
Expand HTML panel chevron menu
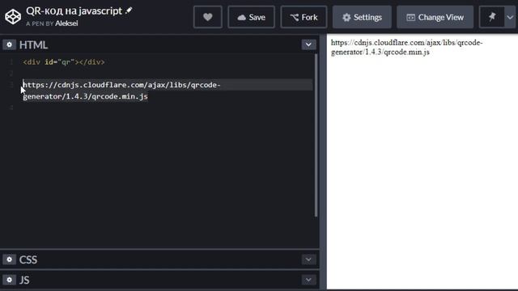pos(308,44)
